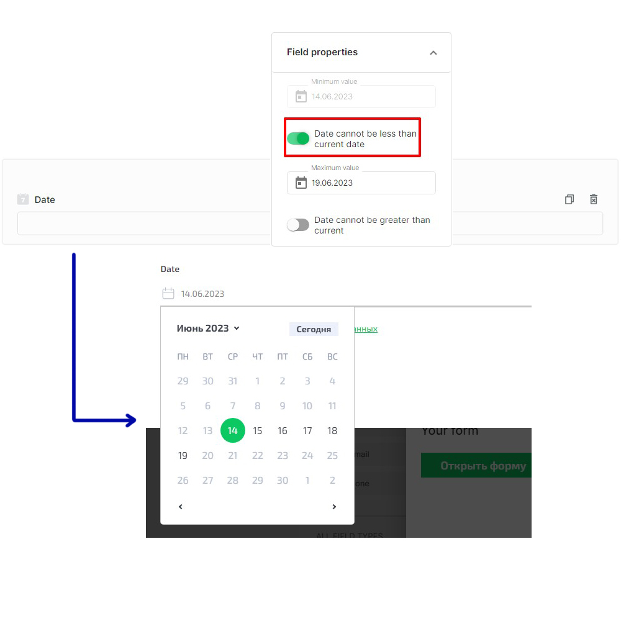This screenshot has width=621, height=621.
Task: Click the ПН weekday header
Action: 183,356
